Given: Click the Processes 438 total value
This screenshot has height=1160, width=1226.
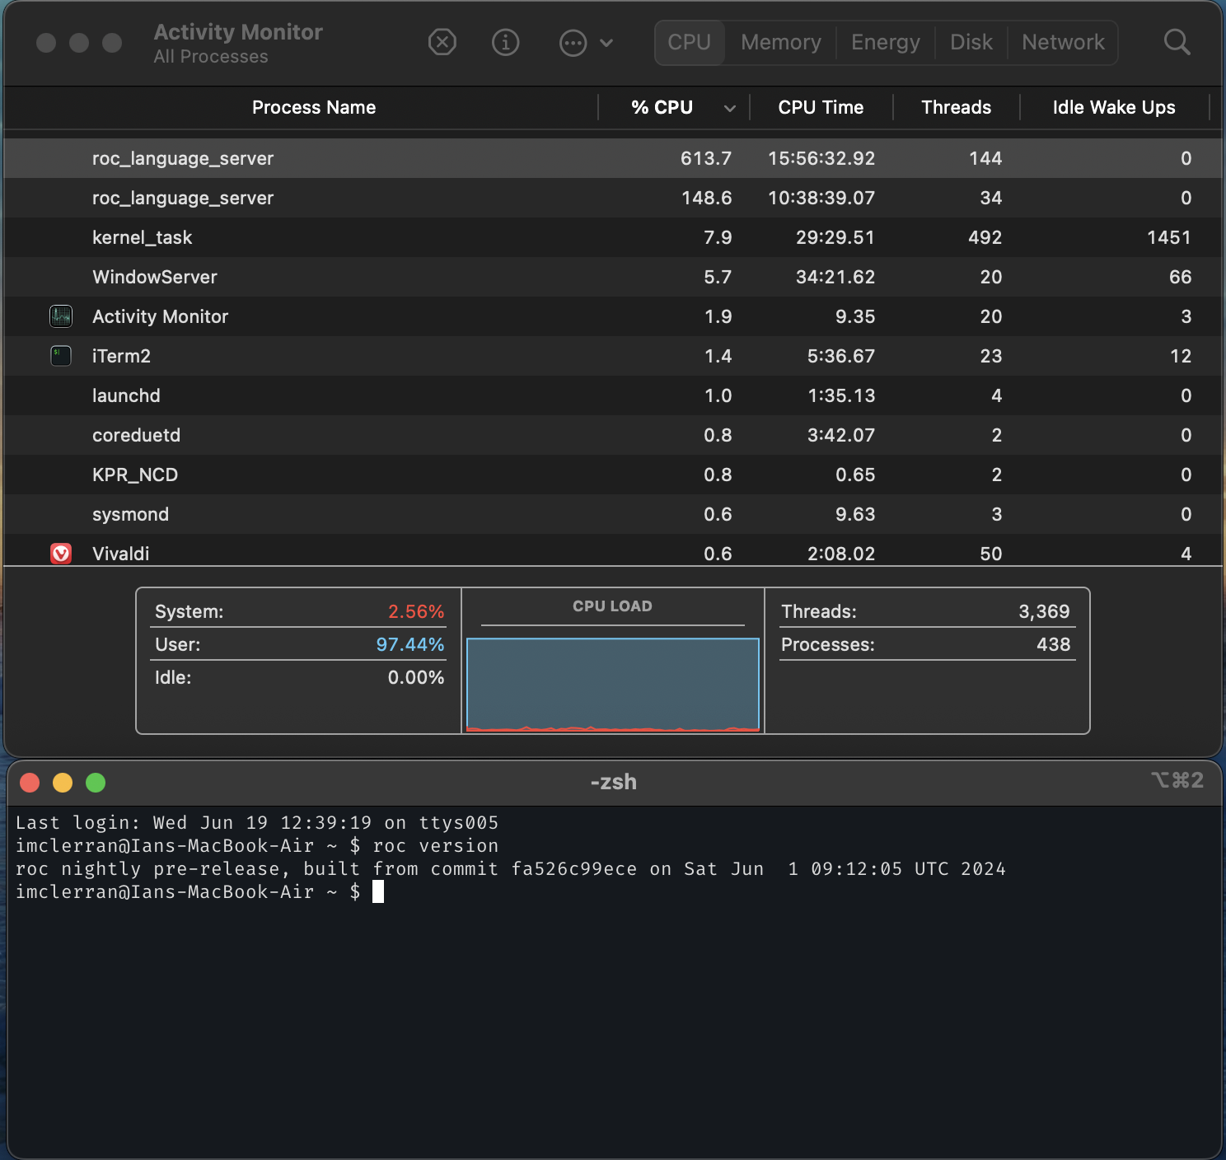Looking at the screenshot, I should [1053, 644].
